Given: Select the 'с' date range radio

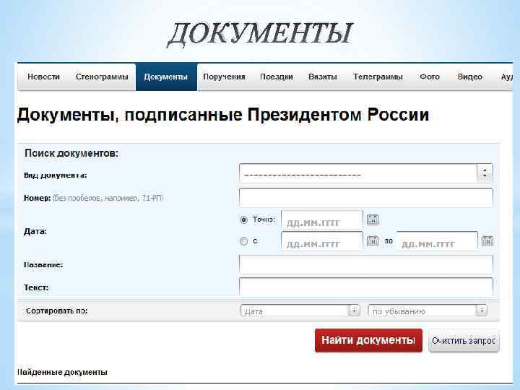Looking at the screenshot, I should [244, 241].
